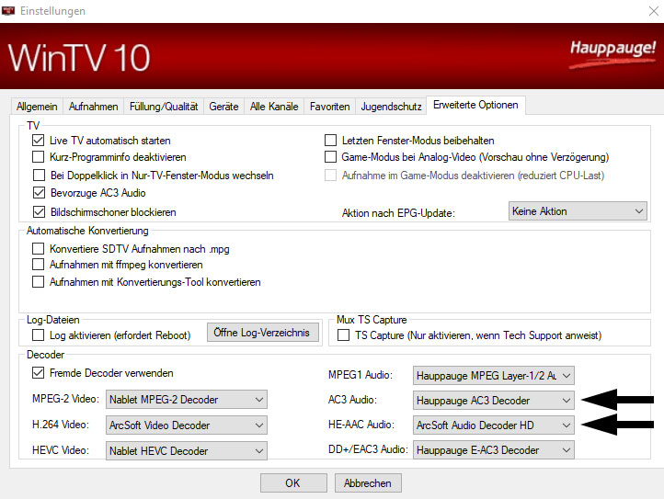Uncheck Bevorzuge AC3 Audio
The image size is (664, 499).
39,193
